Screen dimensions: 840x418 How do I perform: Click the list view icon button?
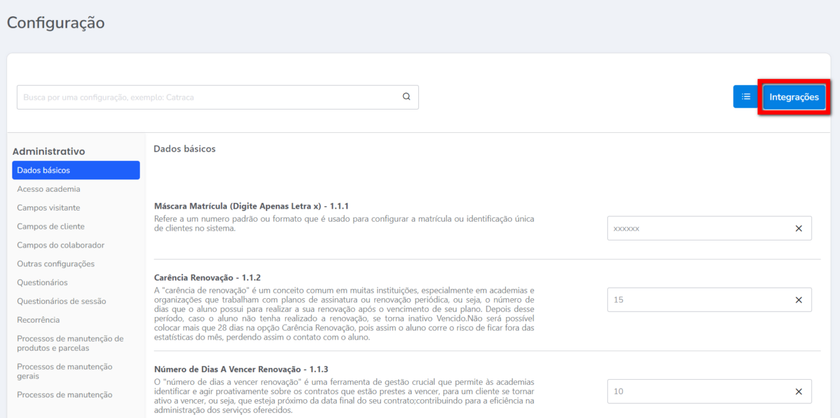point(746,97)
